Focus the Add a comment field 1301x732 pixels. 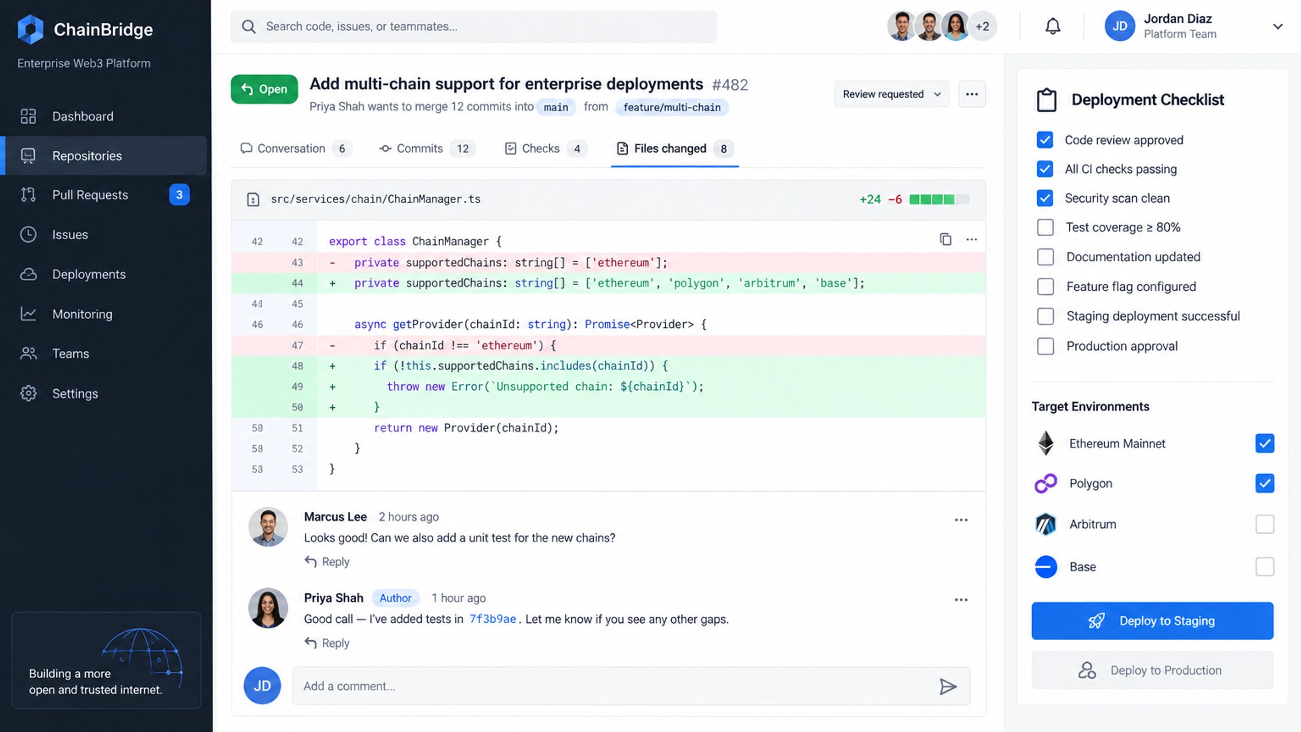click(631, 686)
